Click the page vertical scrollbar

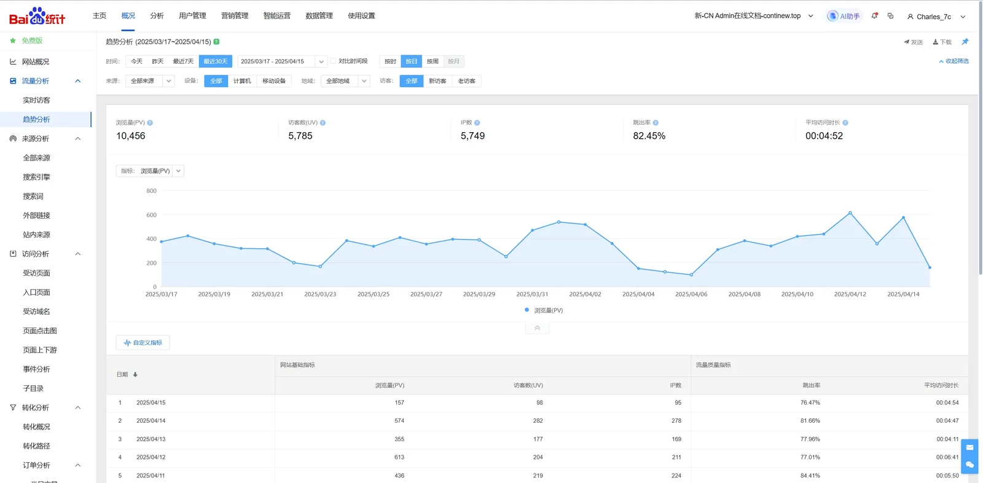[981, 138]
